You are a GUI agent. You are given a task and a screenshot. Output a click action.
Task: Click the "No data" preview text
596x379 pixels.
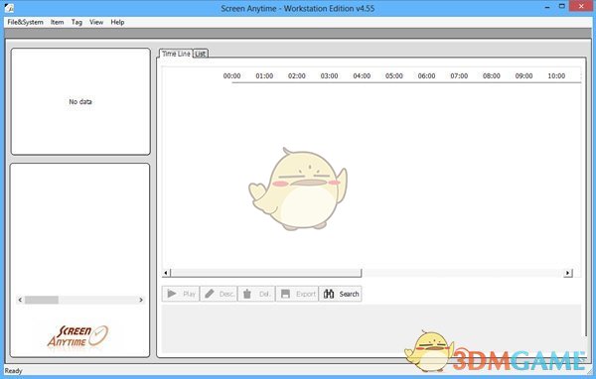(x=80, y=102)
